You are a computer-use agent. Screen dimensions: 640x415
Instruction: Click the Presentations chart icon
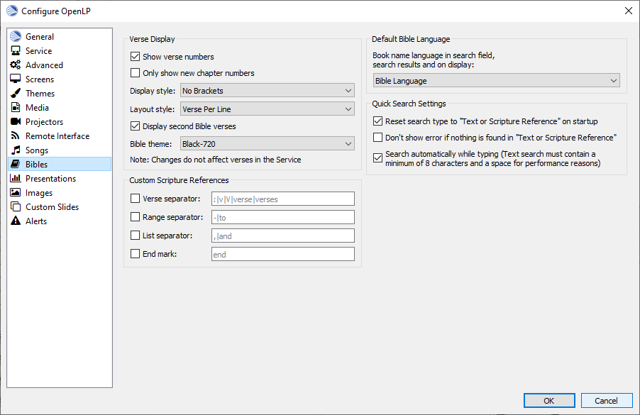(16, 178)
